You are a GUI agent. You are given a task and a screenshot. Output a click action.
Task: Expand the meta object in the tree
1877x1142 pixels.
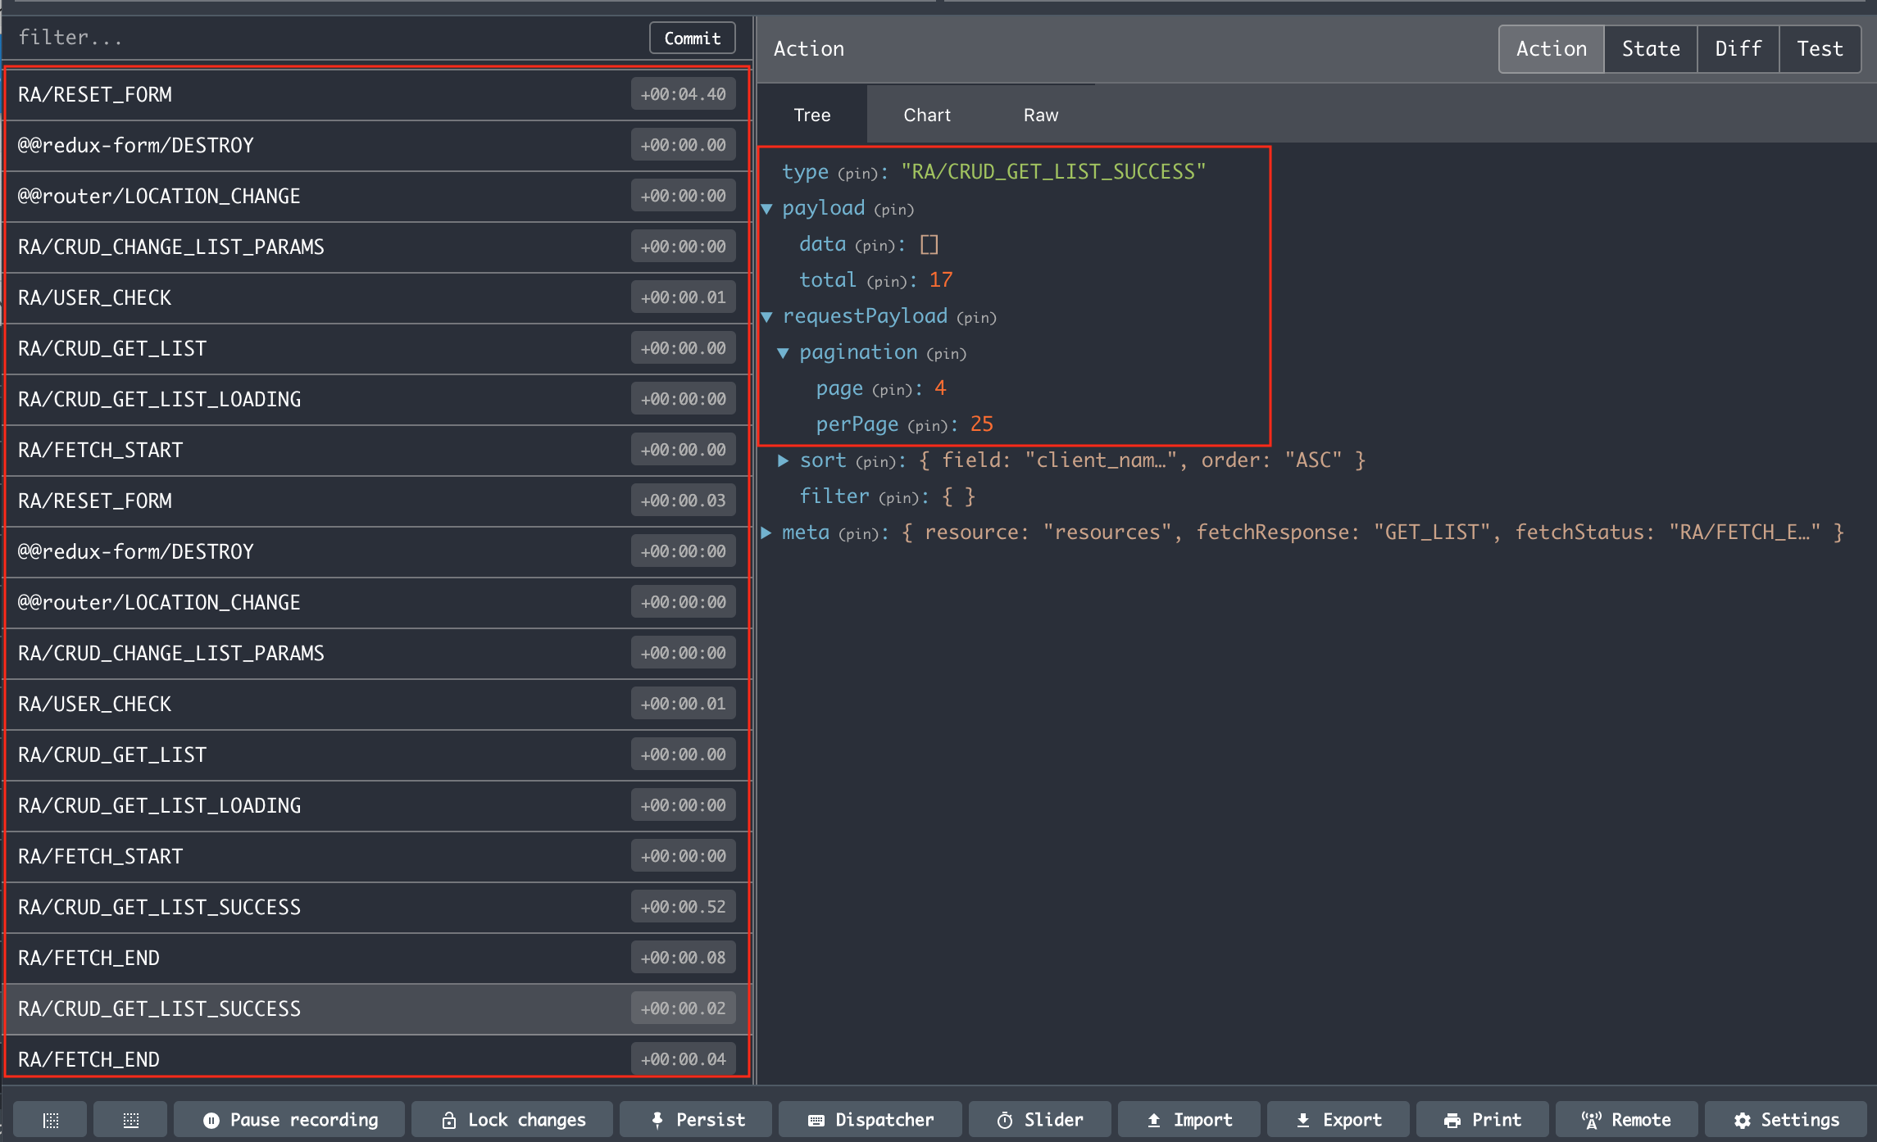point(767,532)
